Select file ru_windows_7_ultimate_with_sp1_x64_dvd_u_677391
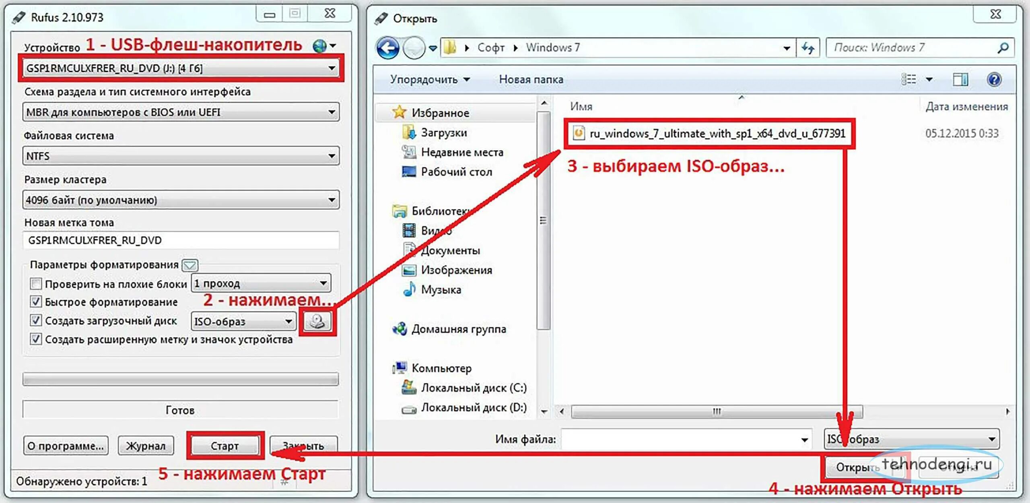The width and height of the screenshot is (1030, 503). pyautogui.click(x=709, y=133)
